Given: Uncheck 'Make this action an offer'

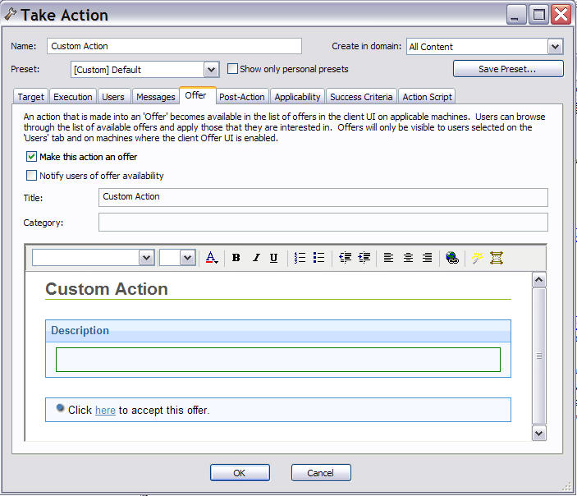Looking at the screenshot, I should pyautogui.click(x=32, y=157).
